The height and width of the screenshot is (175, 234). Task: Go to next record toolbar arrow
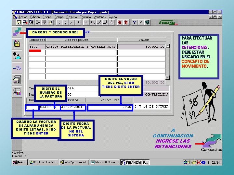coord(71,22)
